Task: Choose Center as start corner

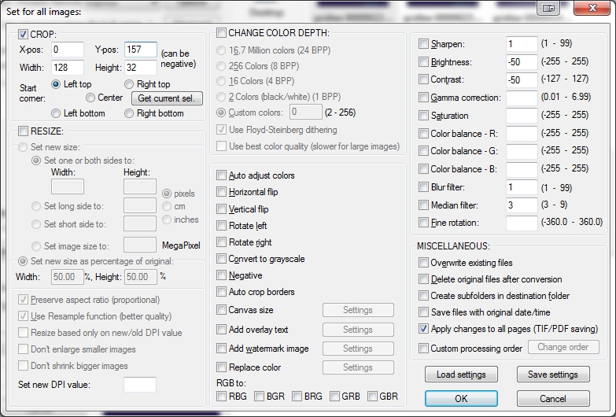Action: click(91, 98)
